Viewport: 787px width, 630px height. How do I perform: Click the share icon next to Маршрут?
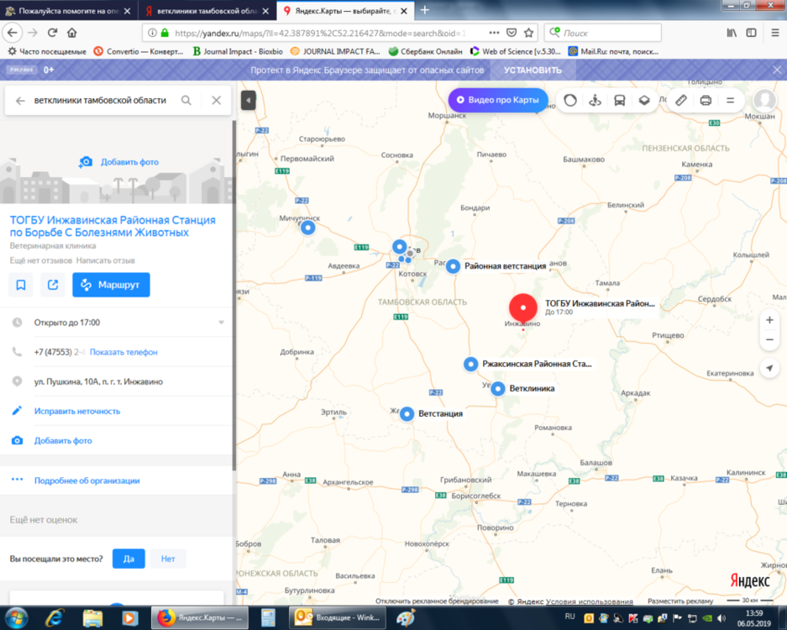click(53, 286)
